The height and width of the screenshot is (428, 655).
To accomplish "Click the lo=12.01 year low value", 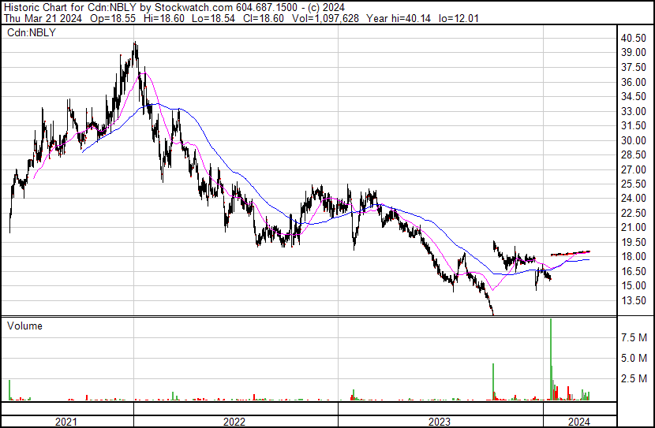I will (x=458, y=18).
